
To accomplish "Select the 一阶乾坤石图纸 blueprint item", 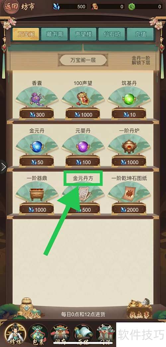I will 129,194.
